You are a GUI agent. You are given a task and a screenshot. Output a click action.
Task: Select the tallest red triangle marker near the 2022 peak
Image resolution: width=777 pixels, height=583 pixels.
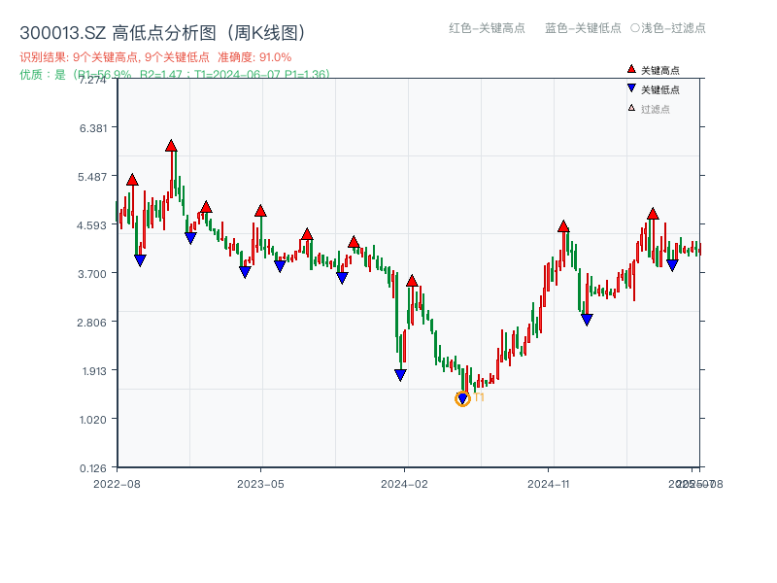tap(170, 147)
